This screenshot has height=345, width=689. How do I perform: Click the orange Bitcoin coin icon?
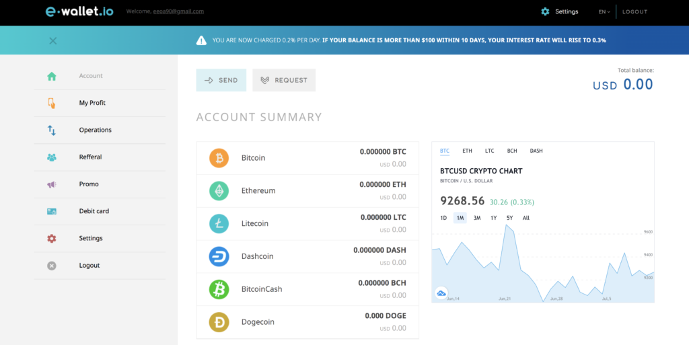coord(219,158)
